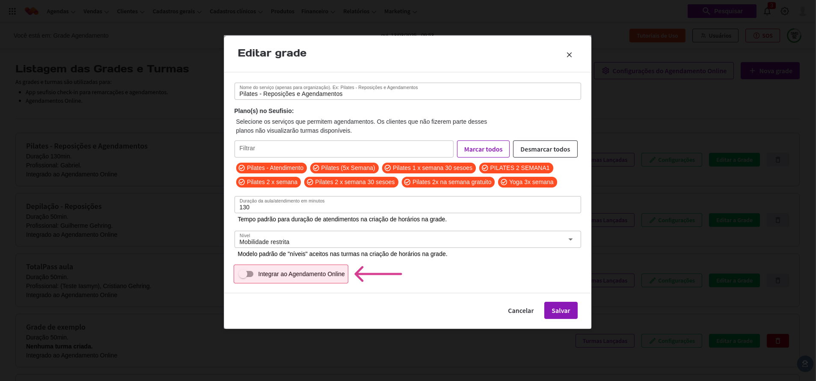Close the Editar grade dialog
This screenshot has width=816, height=381.
(x=569, y=55)
